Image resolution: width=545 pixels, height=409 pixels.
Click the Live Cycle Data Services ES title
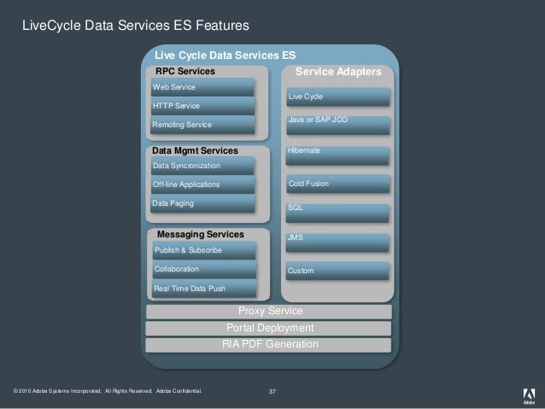coord(226,56)
